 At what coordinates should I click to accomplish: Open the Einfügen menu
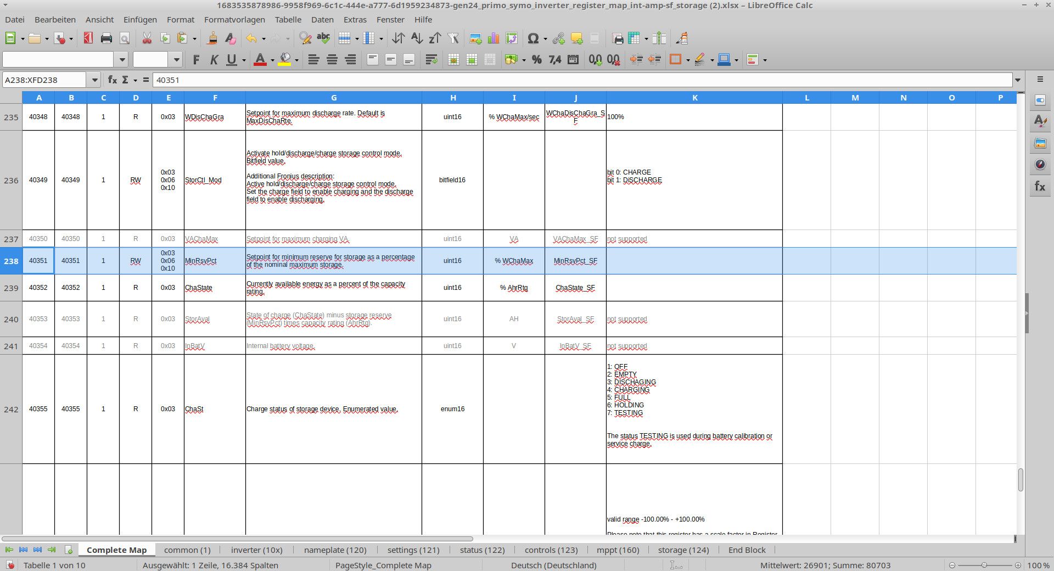click(x=139, y=20)
